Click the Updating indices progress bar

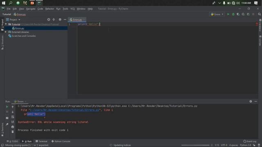195,145
